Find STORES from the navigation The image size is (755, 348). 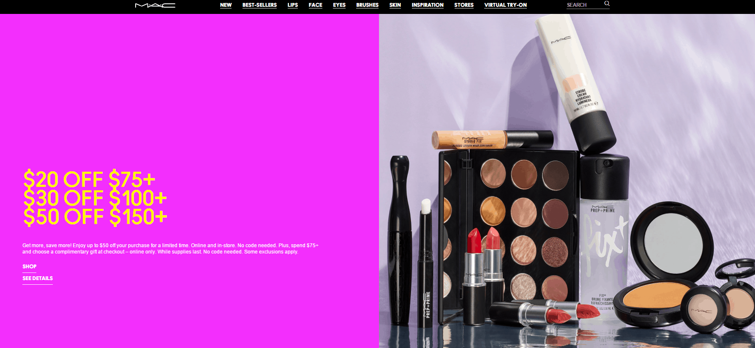pos(464,5)
